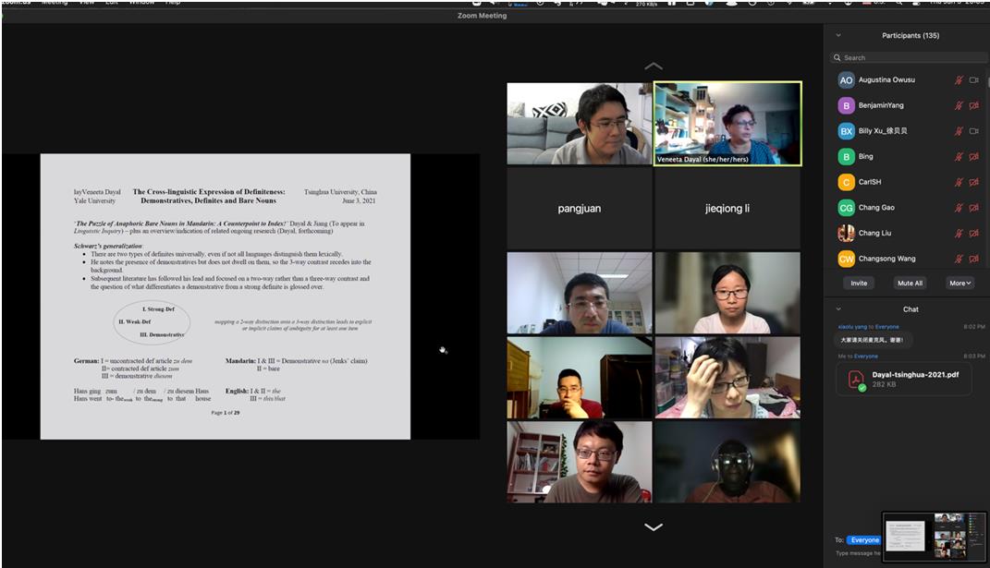This screenshot has height=568, width=990.
Task: Click the name Augustina Owusu in list
Action: [x=886, y=80]
